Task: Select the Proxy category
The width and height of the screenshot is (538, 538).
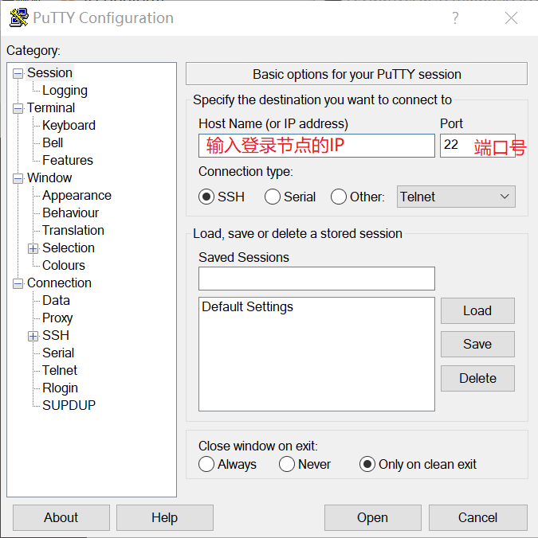Action: tap(57, 318)
